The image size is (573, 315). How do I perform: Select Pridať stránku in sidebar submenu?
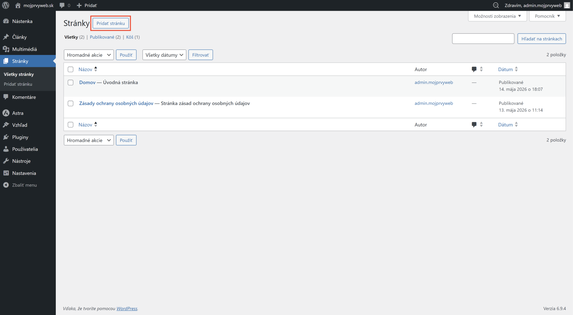(18, 84)
